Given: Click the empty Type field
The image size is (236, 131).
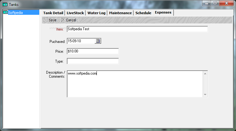Looking at the screenshot, I should click(x=93, y=61).
